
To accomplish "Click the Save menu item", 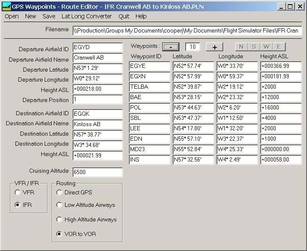I will pos(49,16).
